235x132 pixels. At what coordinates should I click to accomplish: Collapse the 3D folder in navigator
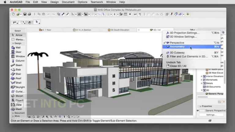[x=202, y=90]
